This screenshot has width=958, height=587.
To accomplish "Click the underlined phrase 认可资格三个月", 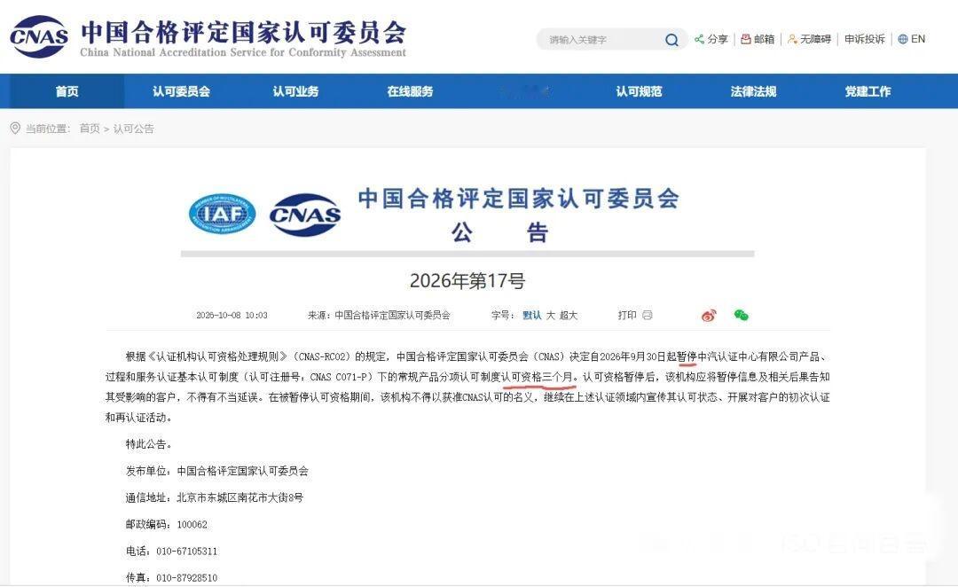I will click(537, 378).
